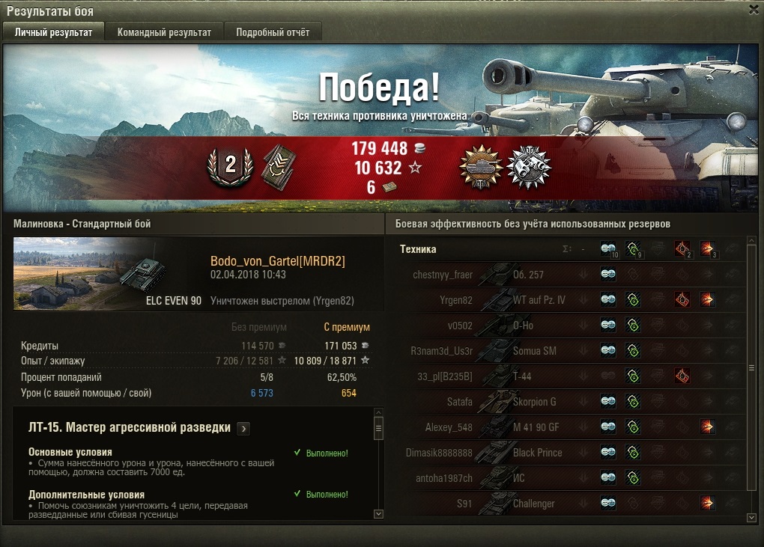Select the Личный результат tab
The height and width of the screenshot is (547, 764).
point(54,32)
